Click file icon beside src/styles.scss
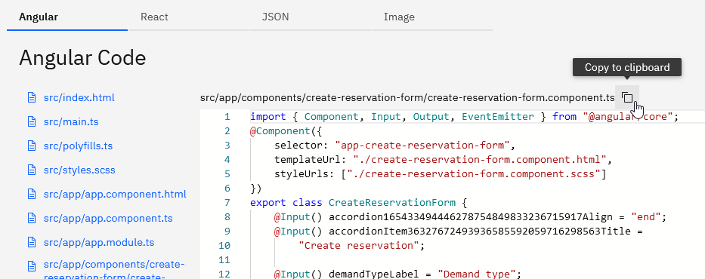Screen dimensions: 705x279 pos(32,170)
